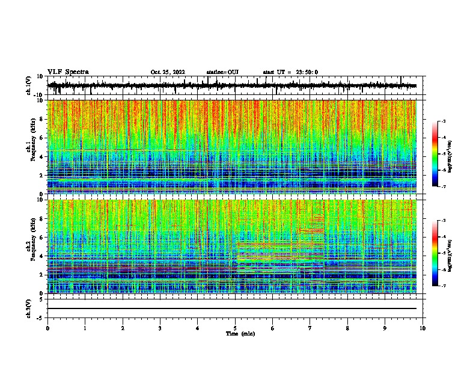The image size is (476, 368).
Task: Click the ch.2 spectrogram color scale bar
Action: click(435, 253)
